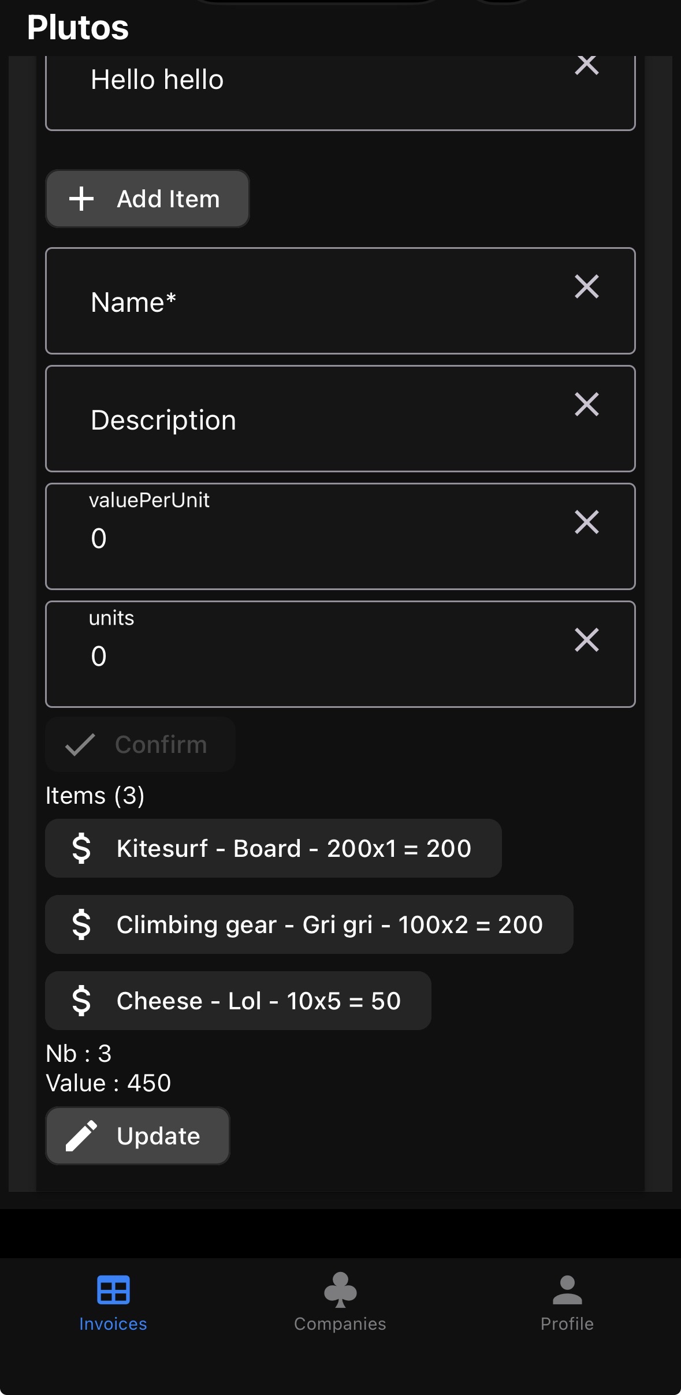The image size is (681, 1395).
Task: Click the plus icon on Add Item
Action: tap(81, 199)
